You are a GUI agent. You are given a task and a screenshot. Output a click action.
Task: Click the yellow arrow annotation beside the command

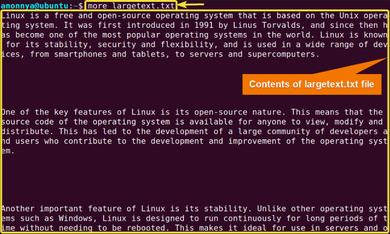[x=190, y=5]
